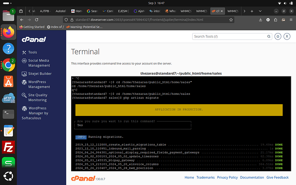The height and width of the screenshot is (185, 296).
Task: Open Getting Started bookmark
Action: coord(32,27)
